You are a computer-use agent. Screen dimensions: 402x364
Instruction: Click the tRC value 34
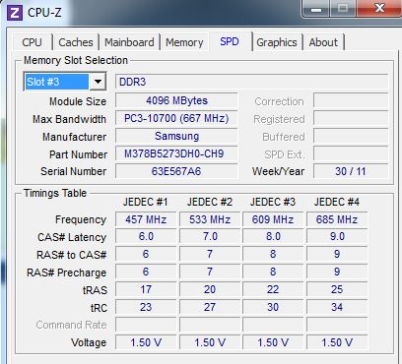click(x=337, y=307)
